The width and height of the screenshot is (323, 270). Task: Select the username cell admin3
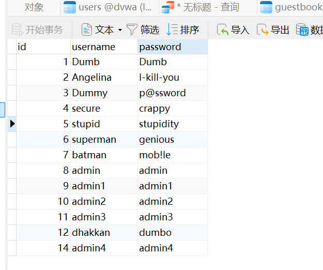coord(104,217)
